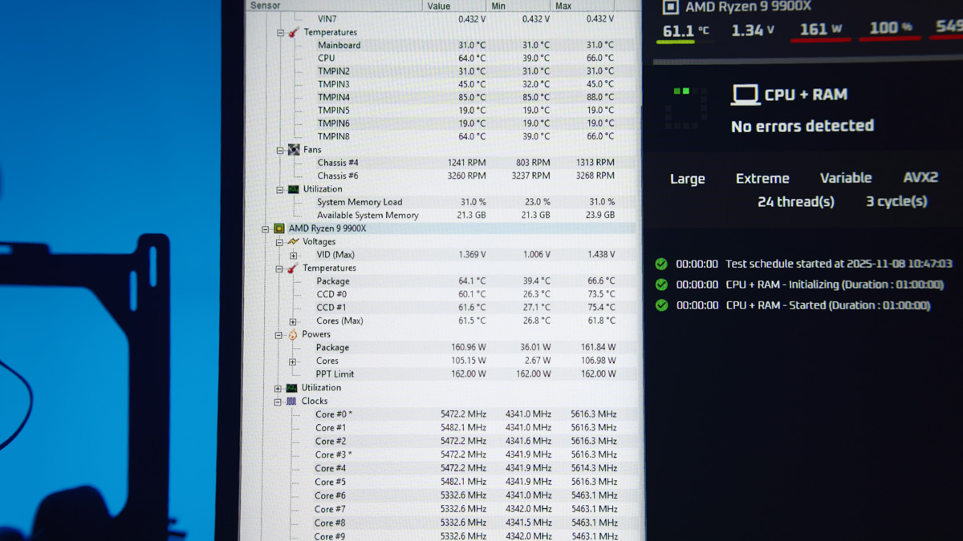This screenshot has height=541, width=963.
Task: Expand the VID (Max) entry
Action: point(294,256)
